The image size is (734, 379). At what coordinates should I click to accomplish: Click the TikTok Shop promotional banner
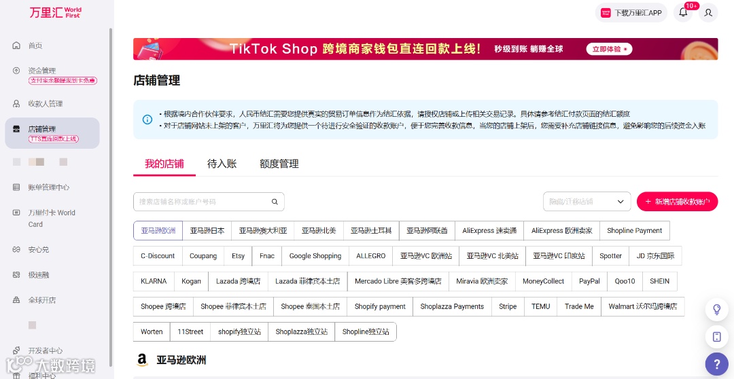(425, 49)
